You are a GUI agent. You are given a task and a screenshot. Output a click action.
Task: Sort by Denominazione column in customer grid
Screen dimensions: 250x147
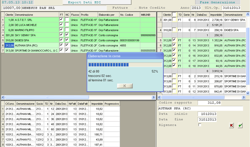[x=37, y=15]
